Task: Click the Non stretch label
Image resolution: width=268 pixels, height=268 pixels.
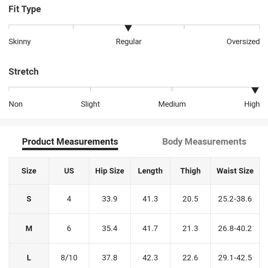Action: pyautogui.click(x=16, y=104)
